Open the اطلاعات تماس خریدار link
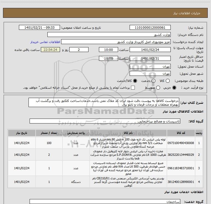Viewport: 211px width, 204px height. pyautogui.click(x=45, y=42)
